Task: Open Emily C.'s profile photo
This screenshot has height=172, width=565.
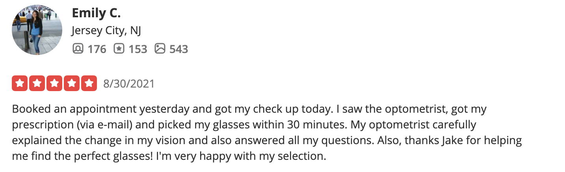Action: pyautogui.click(x=37, y=30)
